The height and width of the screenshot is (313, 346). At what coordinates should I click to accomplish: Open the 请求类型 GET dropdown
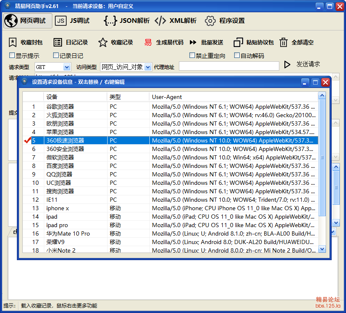[x=67, y=67]
